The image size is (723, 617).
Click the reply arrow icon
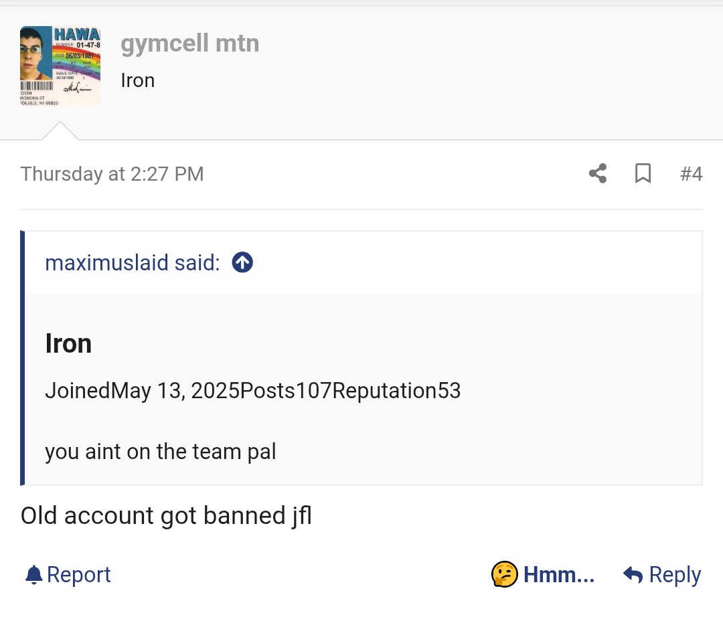click(x=632, y=575)
